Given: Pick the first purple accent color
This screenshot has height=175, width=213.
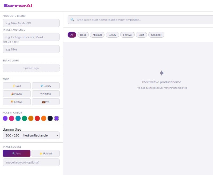Looking at the screenshot, I should (5, 118).
